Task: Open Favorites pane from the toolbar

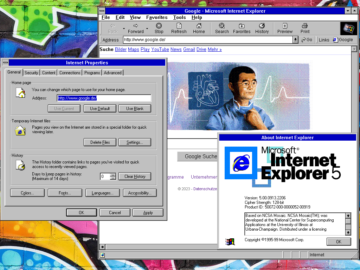Action: tap(242, 28)
